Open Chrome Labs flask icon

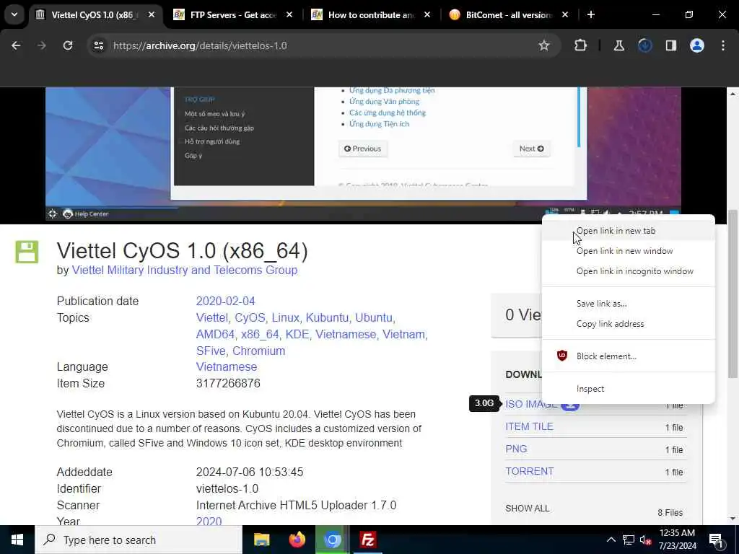(618, 45)
